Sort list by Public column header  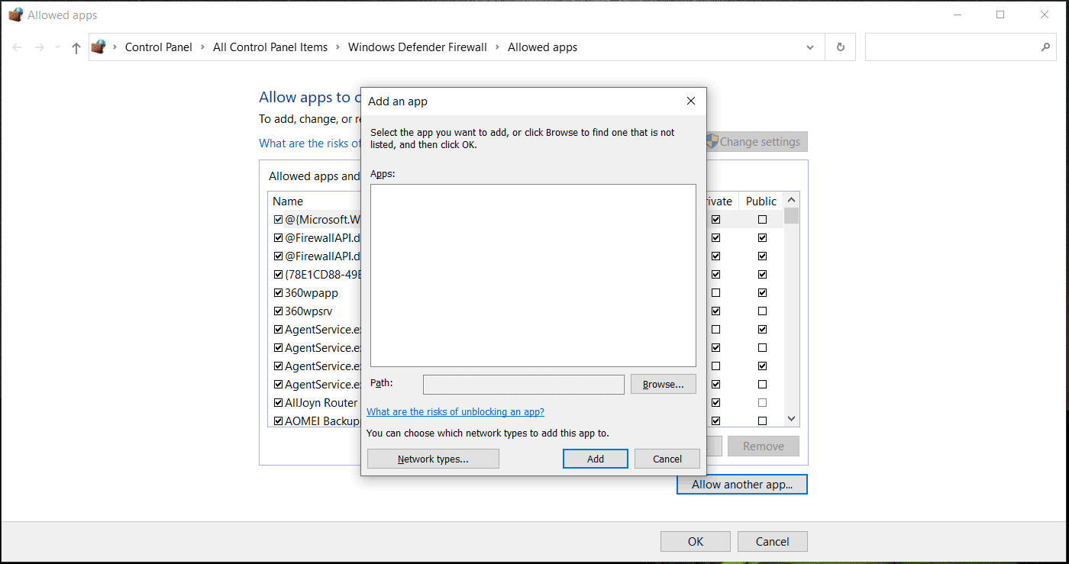click(x=761, y=201)
